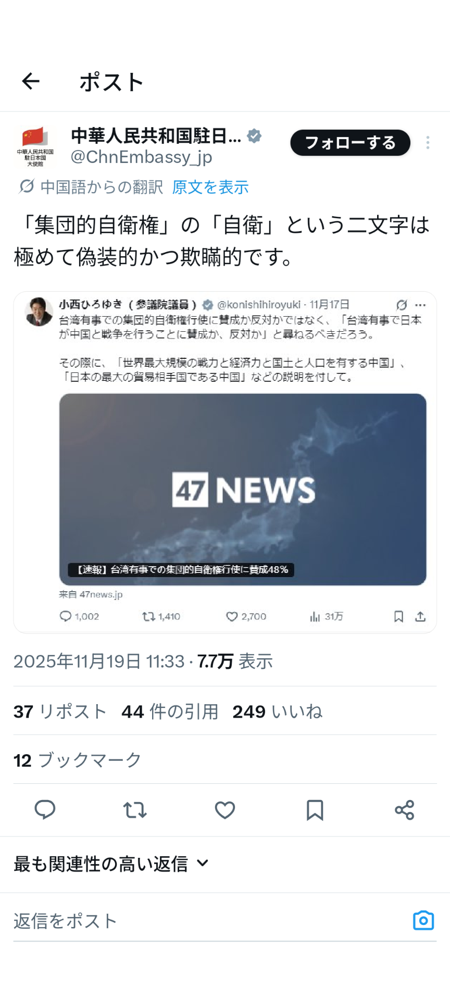Open the @ChnEmbassy_jp profile avatar
The image size is (450, 1000).
tap(35, 146)
